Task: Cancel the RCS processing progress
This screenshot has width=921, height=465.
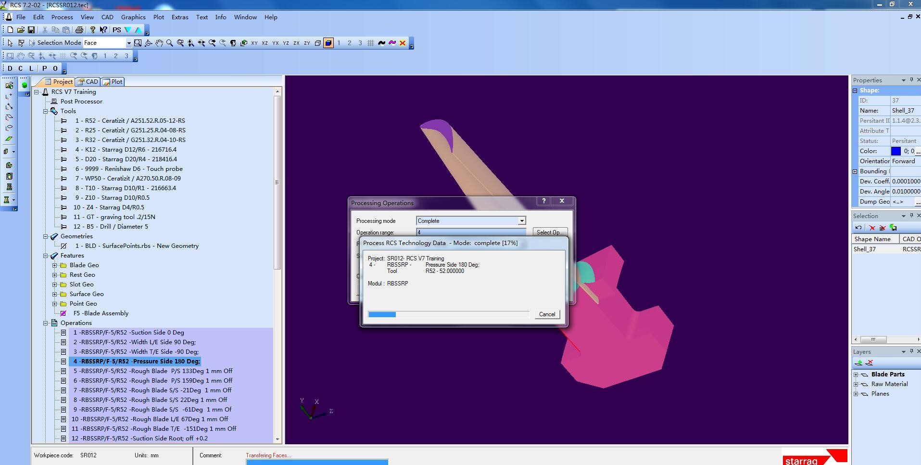Action: click(x=547, y=314)
